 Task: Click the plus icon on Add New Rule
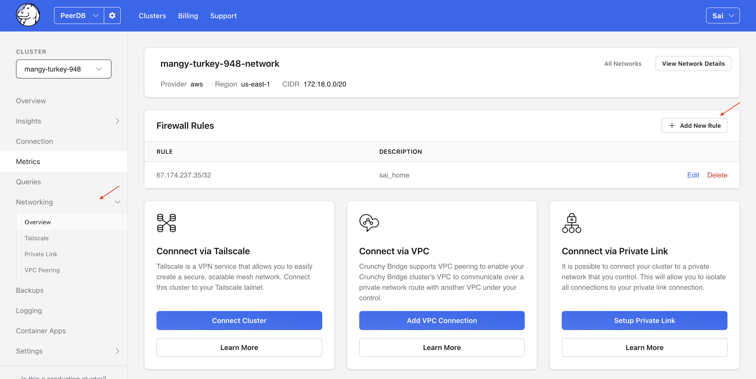(672, 126)
